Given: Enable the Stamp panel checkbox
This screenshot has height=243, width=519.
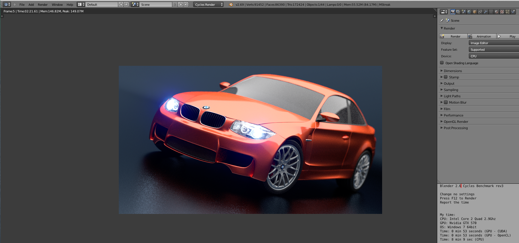Looking at the screenshot, I should [x=446, y=77].
